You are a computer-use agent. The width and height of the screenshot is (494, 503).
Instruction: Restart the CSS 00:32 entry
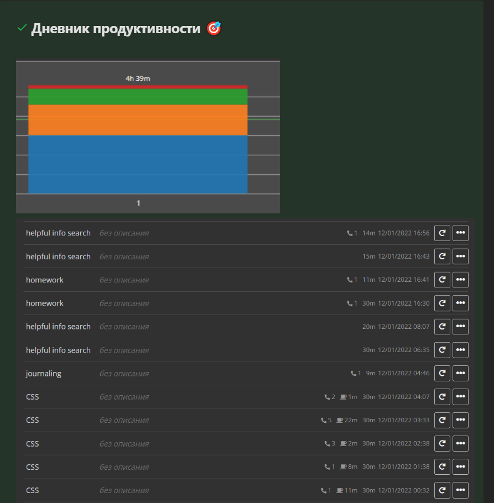[x=442, y=490]
